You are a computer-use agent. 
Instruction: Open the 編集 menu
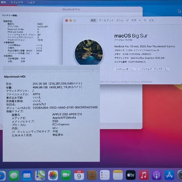3,2
